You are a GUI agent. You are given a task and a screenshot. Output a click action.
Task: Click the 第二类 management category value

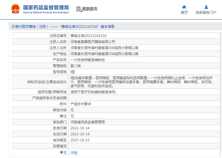pos(75,66)
